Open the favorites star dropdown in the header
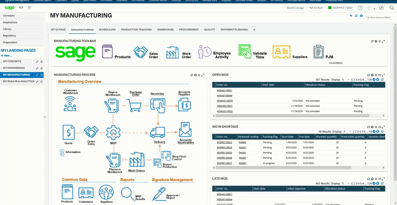Screen dimensions: 397x205 (374, 8)
